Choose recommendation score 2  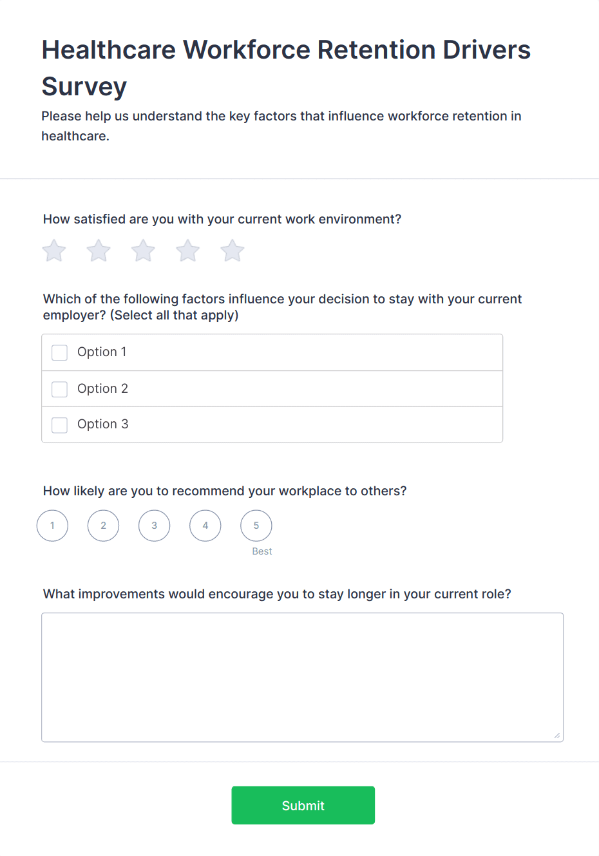(x=103, y=526)
